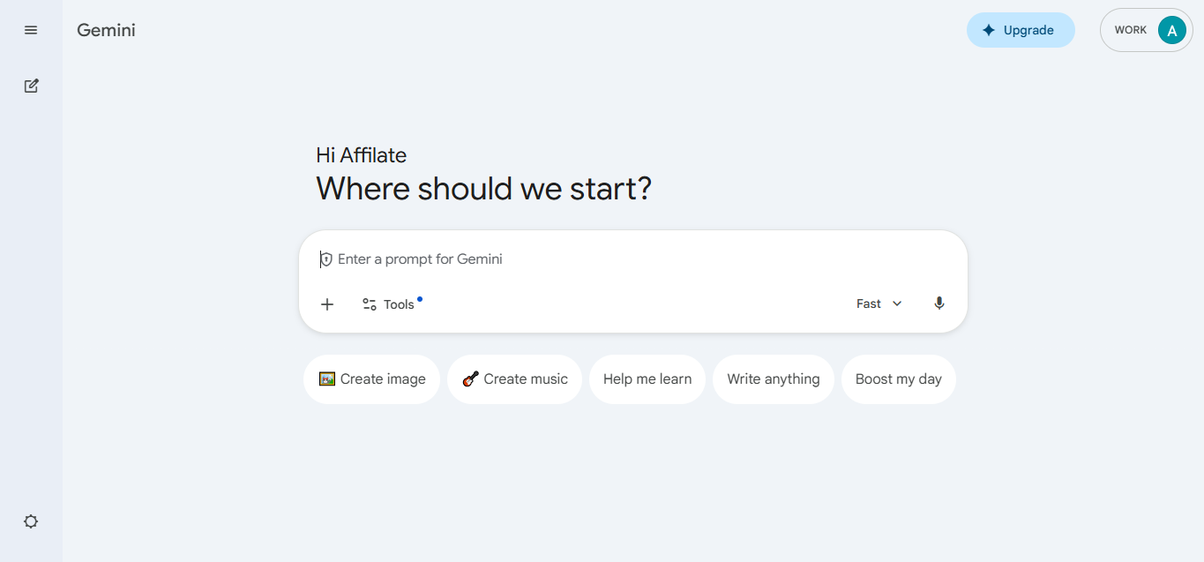Viewport: 1204px width, 562px height.
Task: Expand the Fast model selector
Action: (x=879, y=303)
